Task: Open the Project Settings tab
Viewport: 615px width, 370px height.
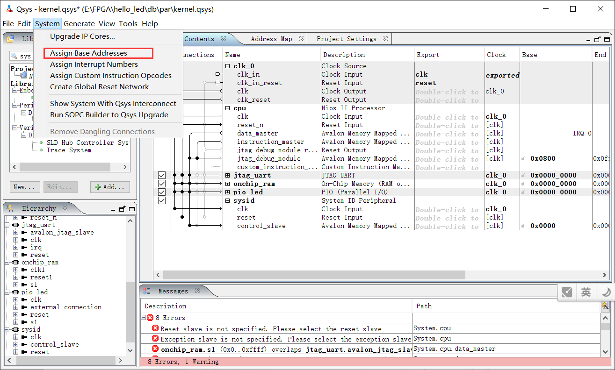Action: (x=347, y=39)
